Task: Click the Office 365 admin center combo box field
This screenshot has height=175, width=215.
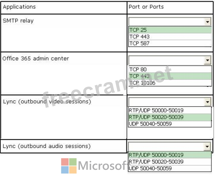Action: (167, 60)
